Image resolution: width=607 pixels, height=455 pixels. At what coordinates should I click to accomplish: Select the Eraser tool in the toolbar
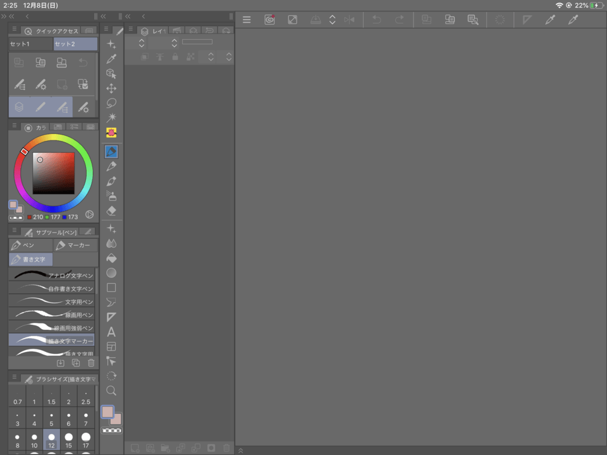pyautogui.click(x=111, y=210)
